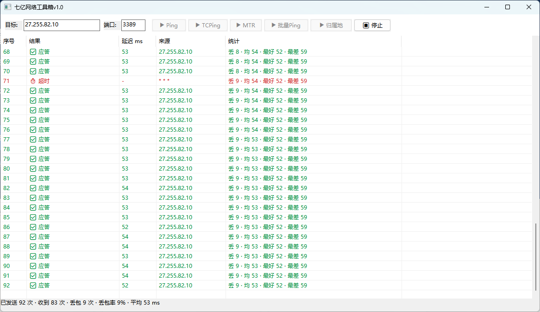Image resolution: width=540 pixels, height=312 pixels.
Task: Click the timeout clock icon in row 71
Action: [x=33, y=81]
